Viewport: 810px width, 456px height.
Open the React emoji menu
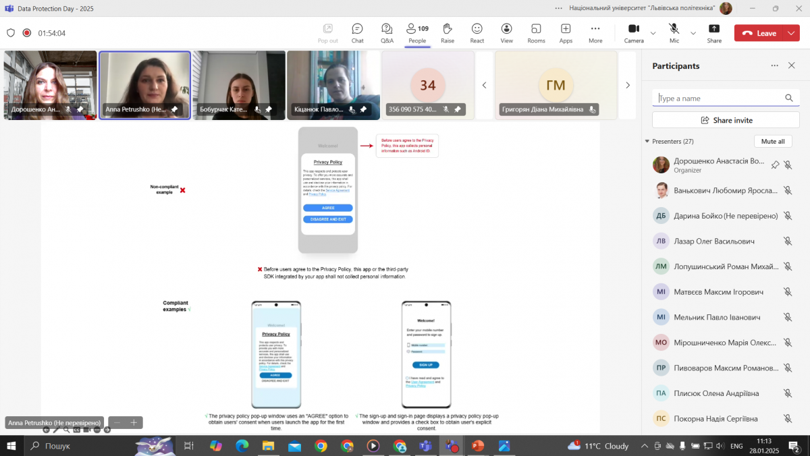477,32
